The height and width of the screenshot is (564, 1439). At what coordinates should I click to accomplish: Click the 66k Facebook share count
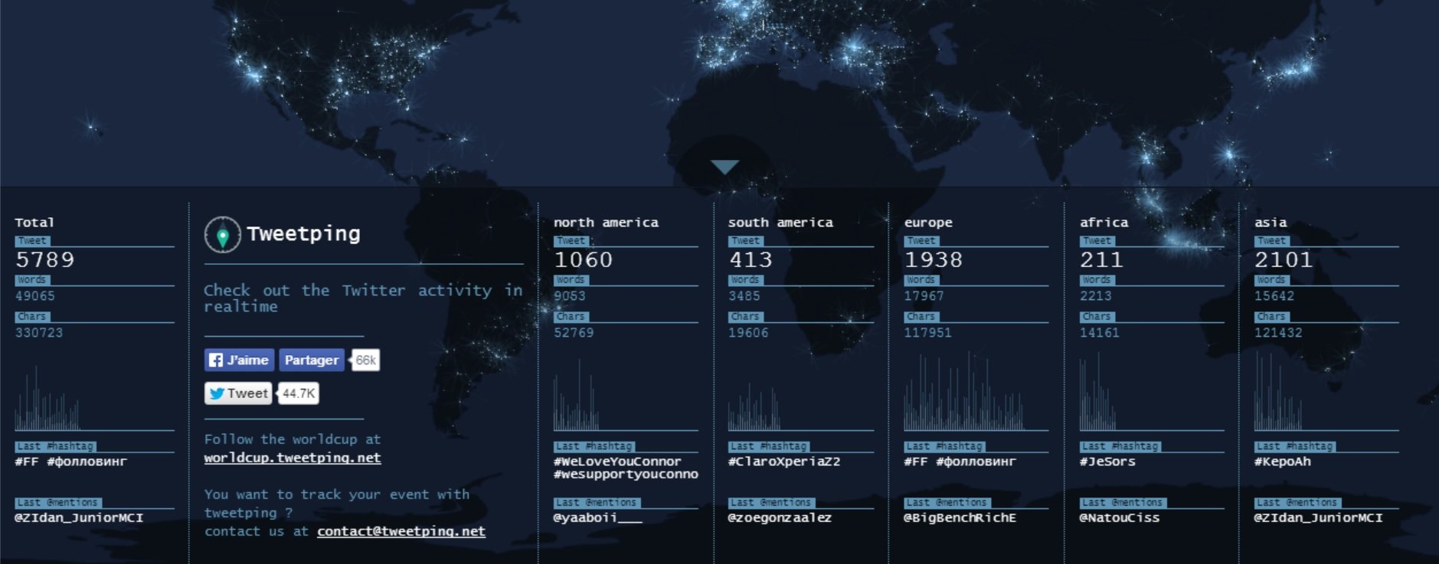[x=365, y=360]
